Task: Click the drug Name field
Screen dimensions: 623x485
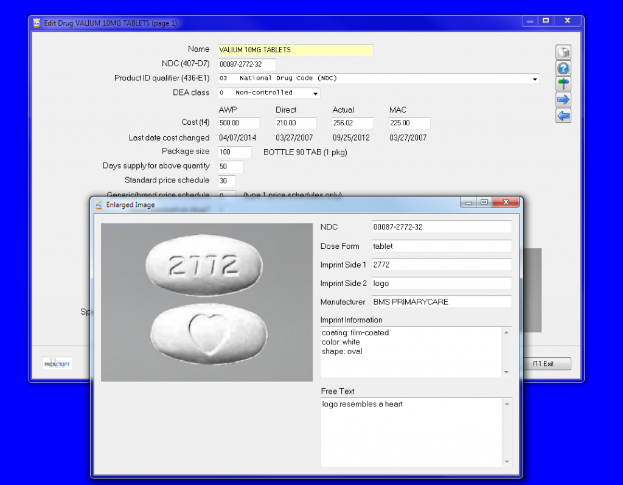Action: pos(295,50)
